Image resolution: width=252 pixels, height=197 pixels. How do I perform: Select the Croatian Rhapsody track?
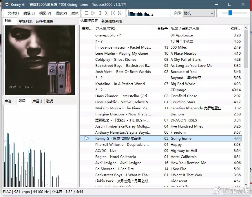tap(161, 108)
